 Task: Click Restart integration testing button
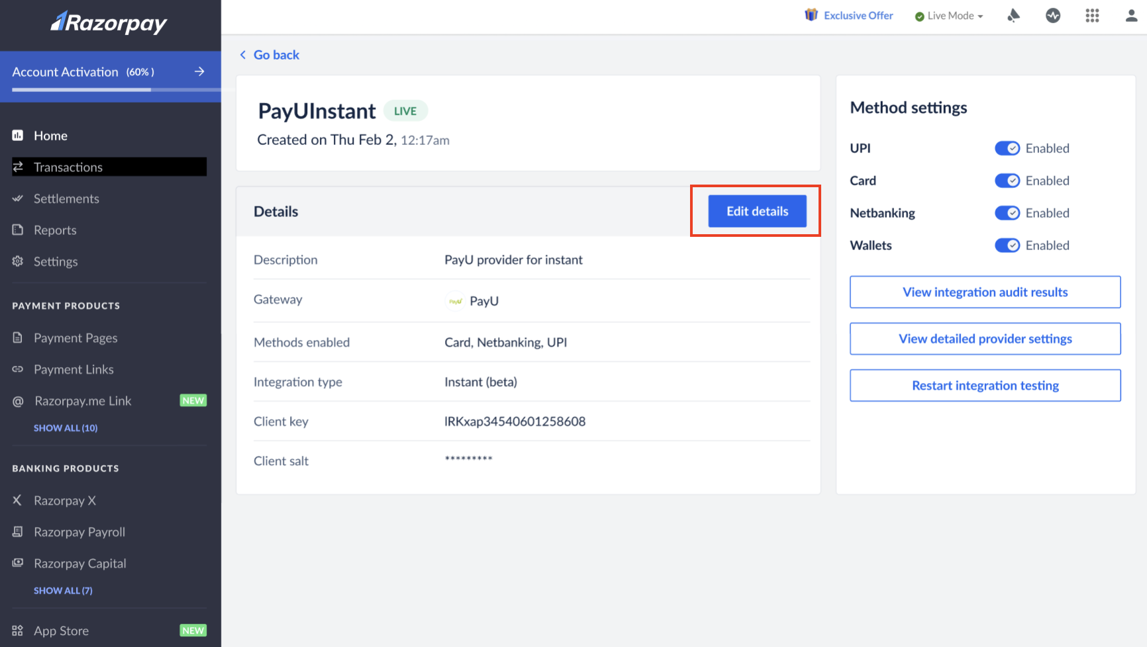985,385
